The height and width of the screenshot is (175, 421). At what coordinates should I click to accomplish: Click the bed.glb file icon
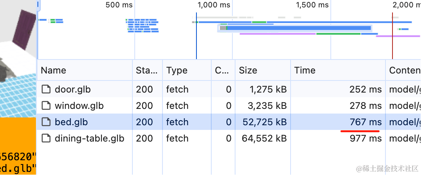(x=46, y=122)
